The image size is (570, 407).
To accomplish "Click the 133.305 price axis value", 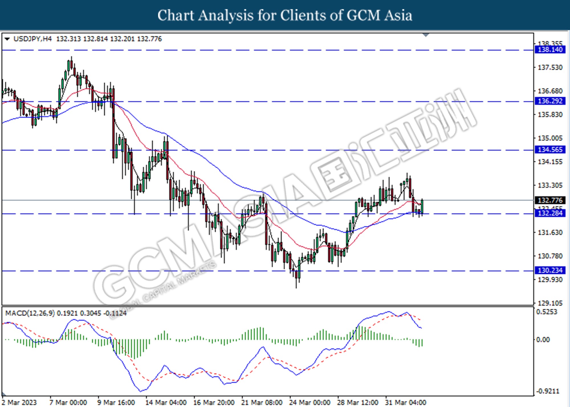I will point(550,186).
